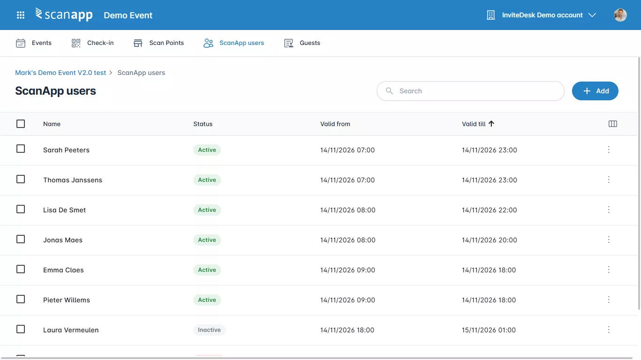Select the Thomas Janssens row checkbox

[x=21, y=179]
